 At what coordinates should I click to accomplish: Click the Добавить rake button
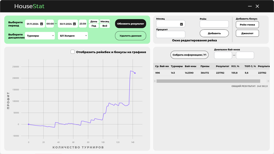pyautogui.click(x=214, y=33)
